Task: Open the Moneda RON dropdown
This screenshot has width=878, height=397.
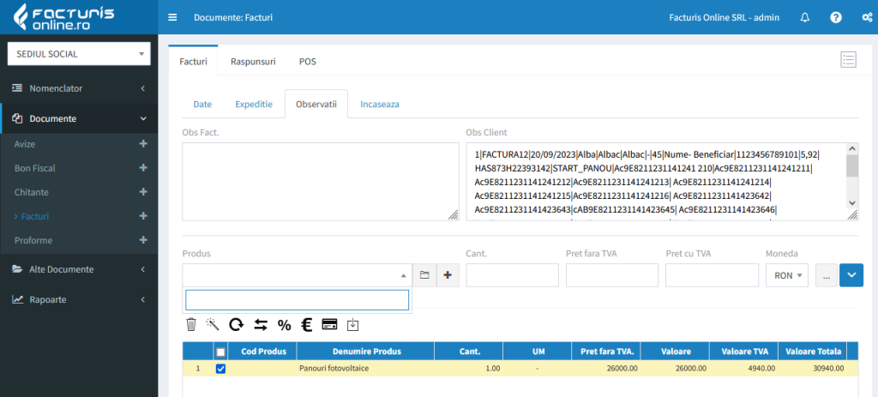Action: [786, 275]
